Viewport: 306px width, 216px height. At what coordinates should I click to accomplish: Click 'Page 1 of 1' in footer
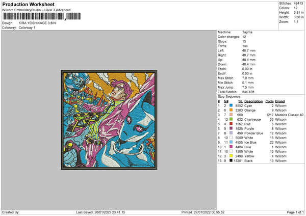295,212
